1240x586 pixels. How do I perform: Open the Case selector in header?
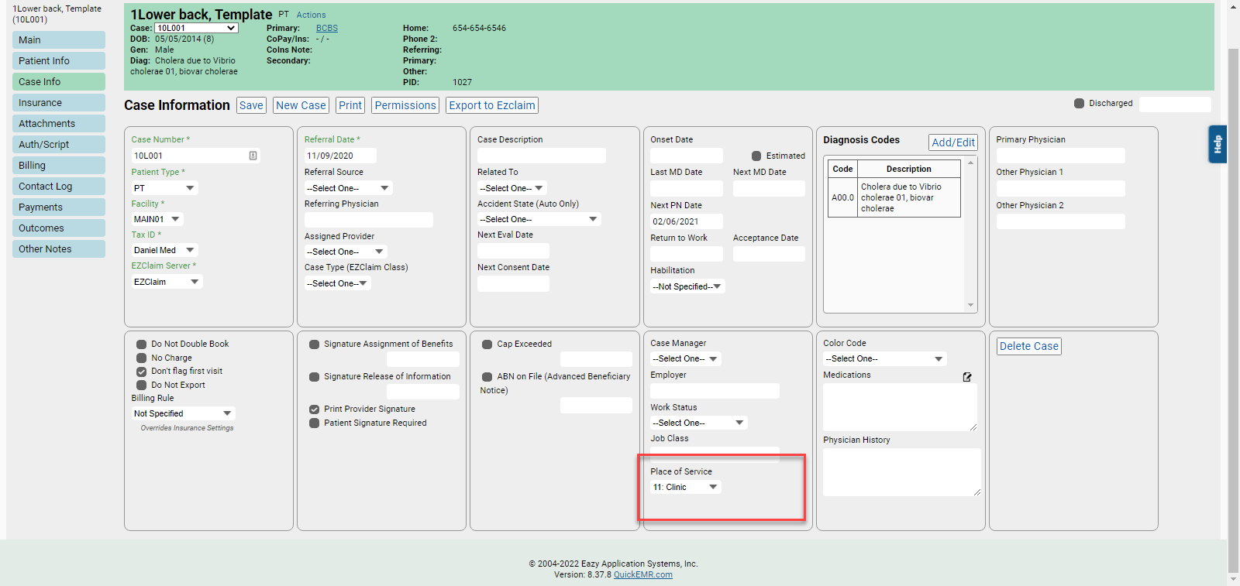(x=197, y=28)
